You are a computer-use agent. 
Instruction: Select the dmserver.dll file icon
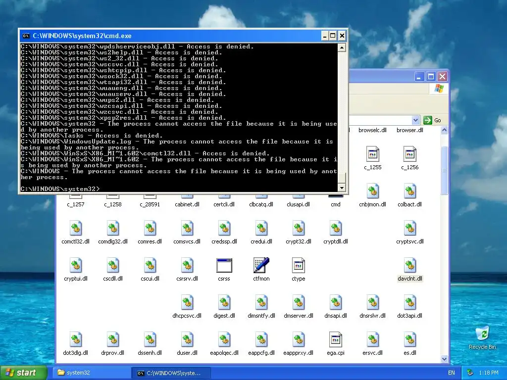tap(299, 302)
